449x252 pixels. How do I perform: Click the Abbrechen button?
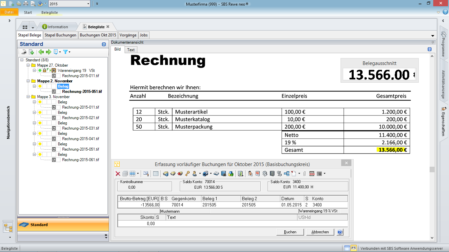pos(320,232)
